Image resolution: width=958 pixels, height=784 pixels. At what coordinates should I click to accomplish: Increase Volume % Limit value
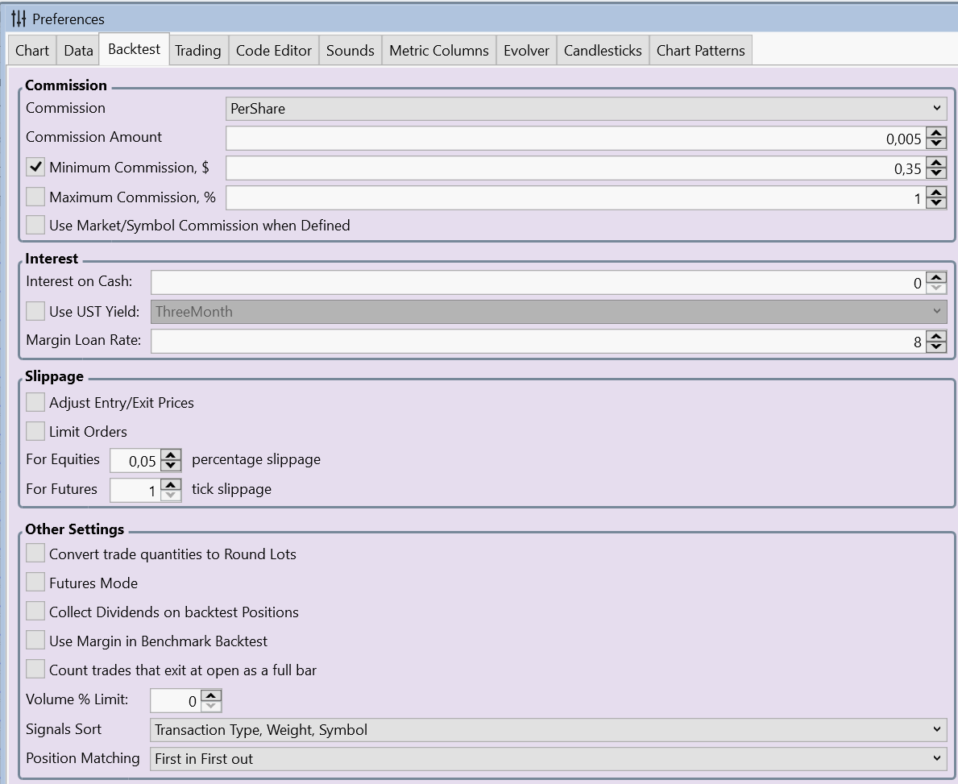(x=210, y=695)
